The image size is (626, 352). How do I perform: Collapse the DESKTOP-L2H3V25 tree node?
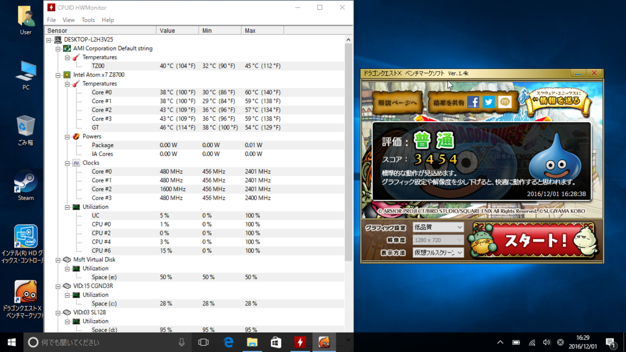(x=49, y=40)
